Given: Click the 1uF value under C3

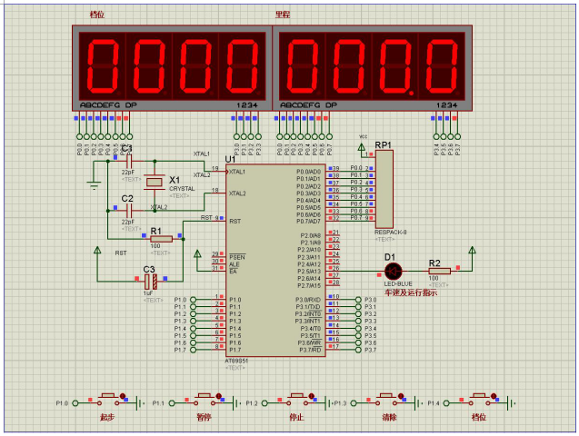Looking at the screenshot, I should coord(147,293).
